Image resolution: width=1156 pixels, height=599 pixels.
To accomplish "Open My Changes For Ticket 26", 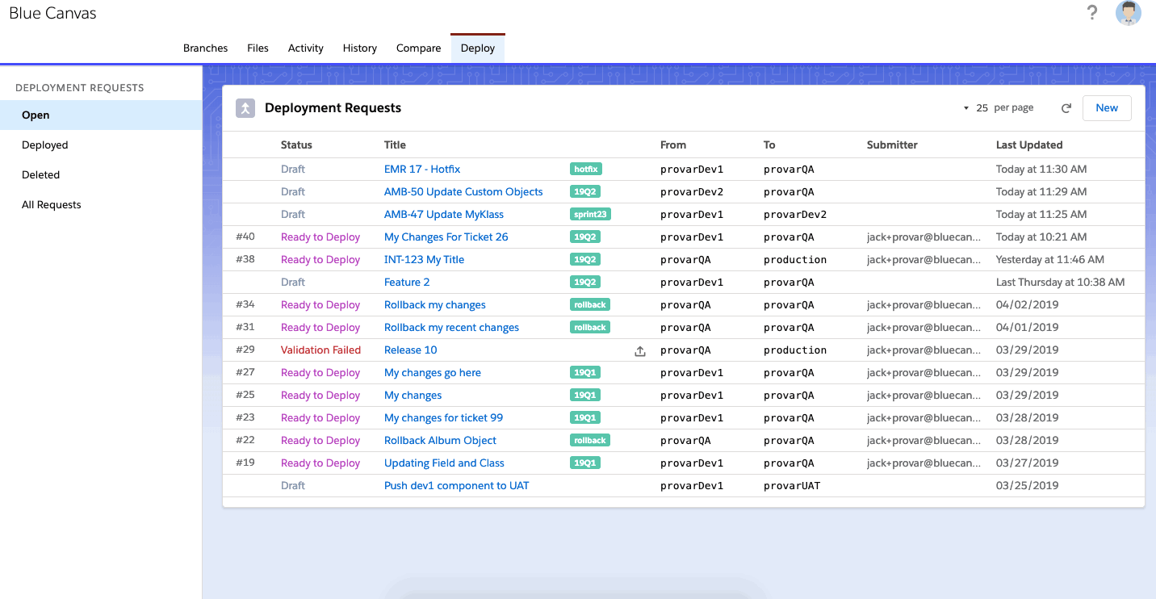I will [x=446, y=237].
